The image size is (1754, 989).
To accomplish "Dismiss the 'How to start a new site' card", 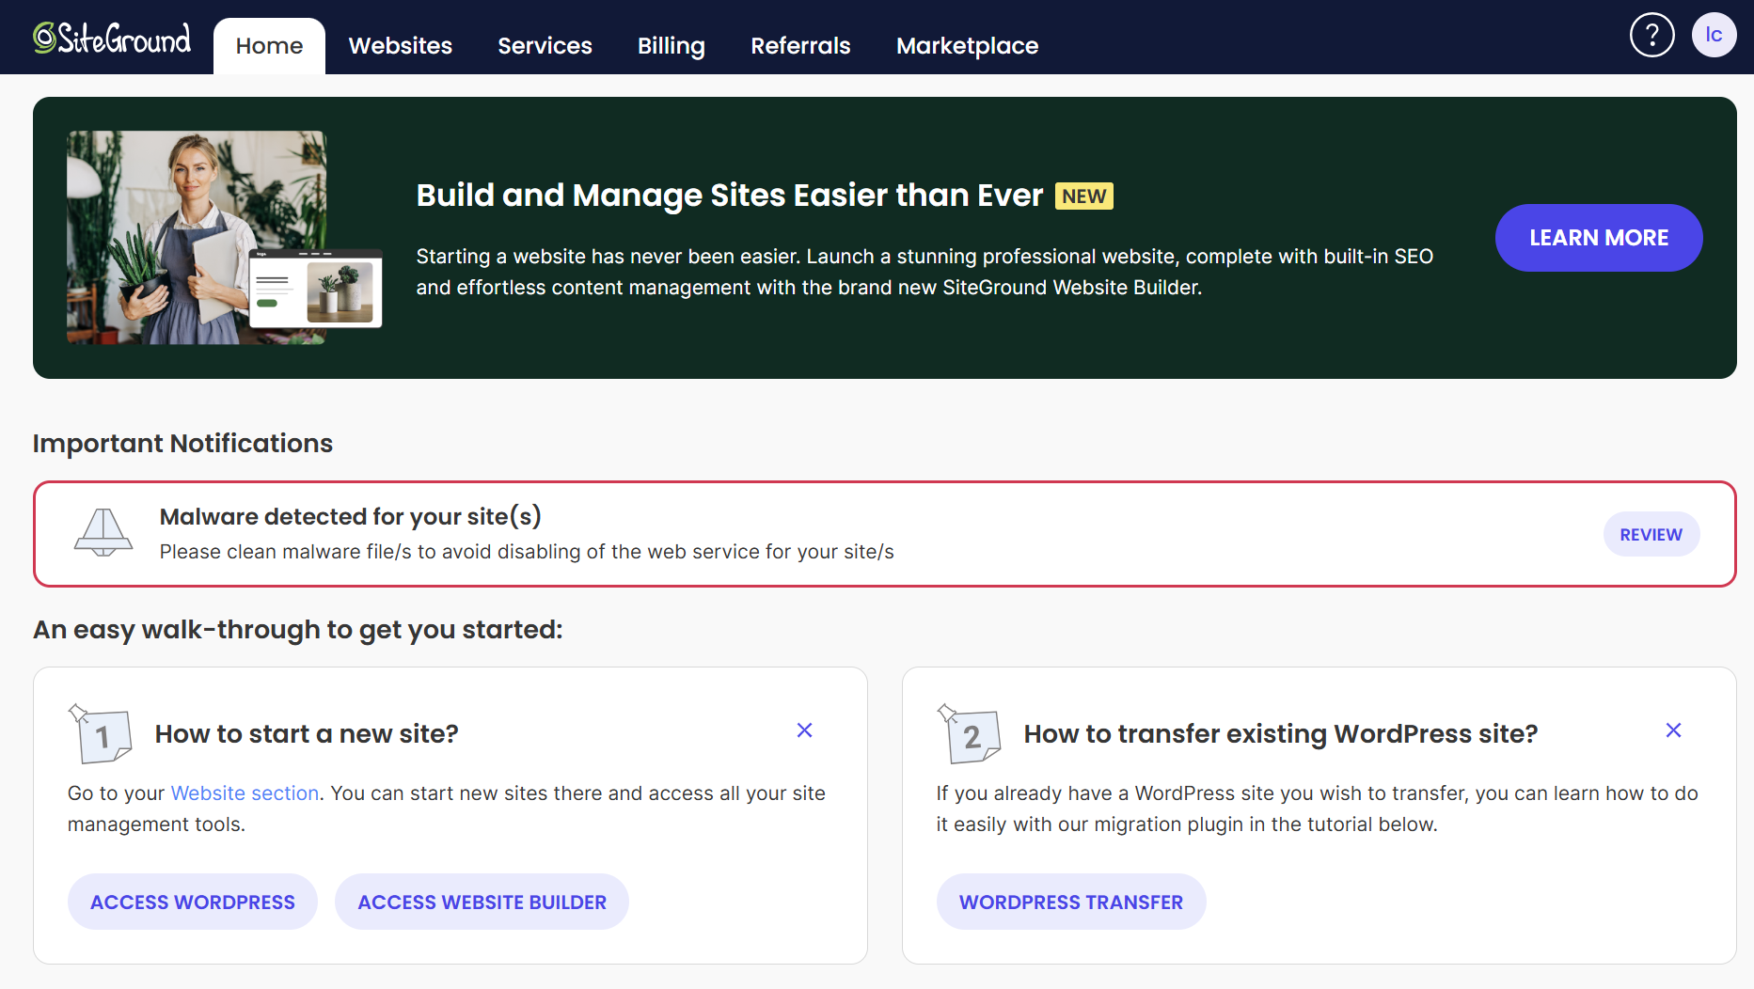I will pyautogui.click(x=804, y=730).
